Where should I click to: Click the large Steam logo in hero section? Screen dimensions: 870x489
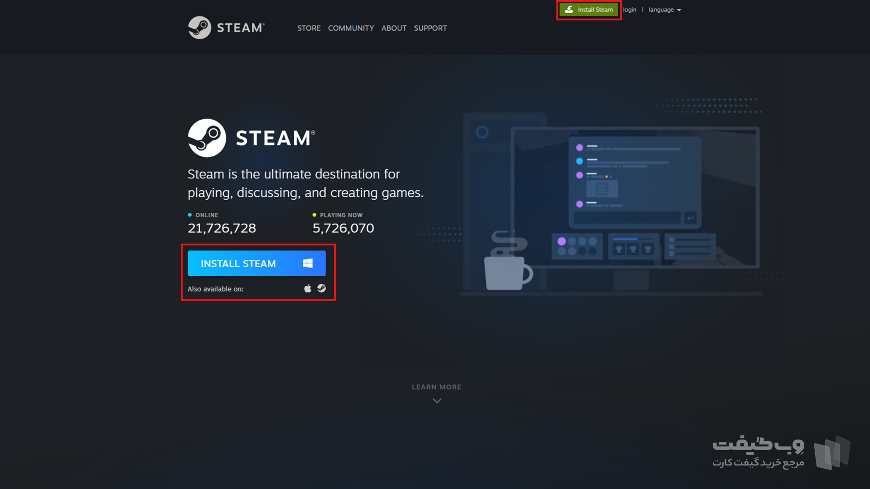[x=251, y=138]
